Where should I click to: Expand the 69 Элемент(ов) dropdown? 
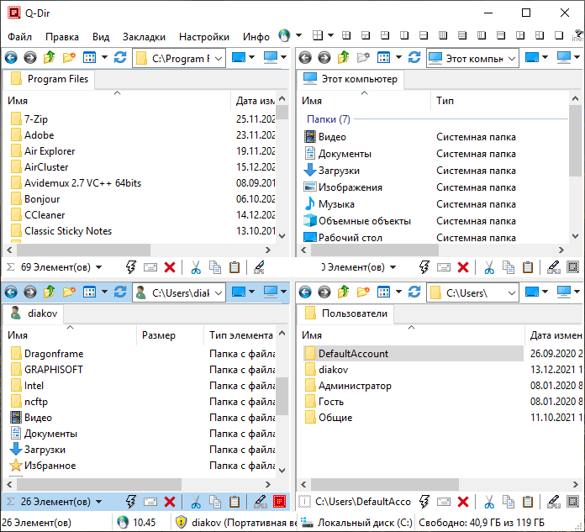tap(99, 267)
